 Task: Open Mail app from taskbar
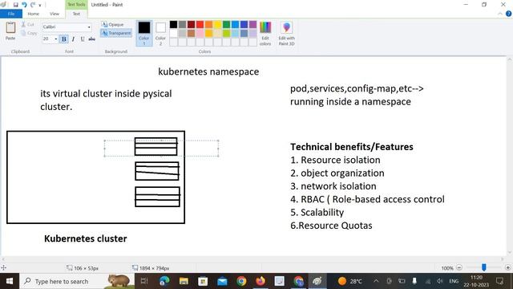click(222, 281)
